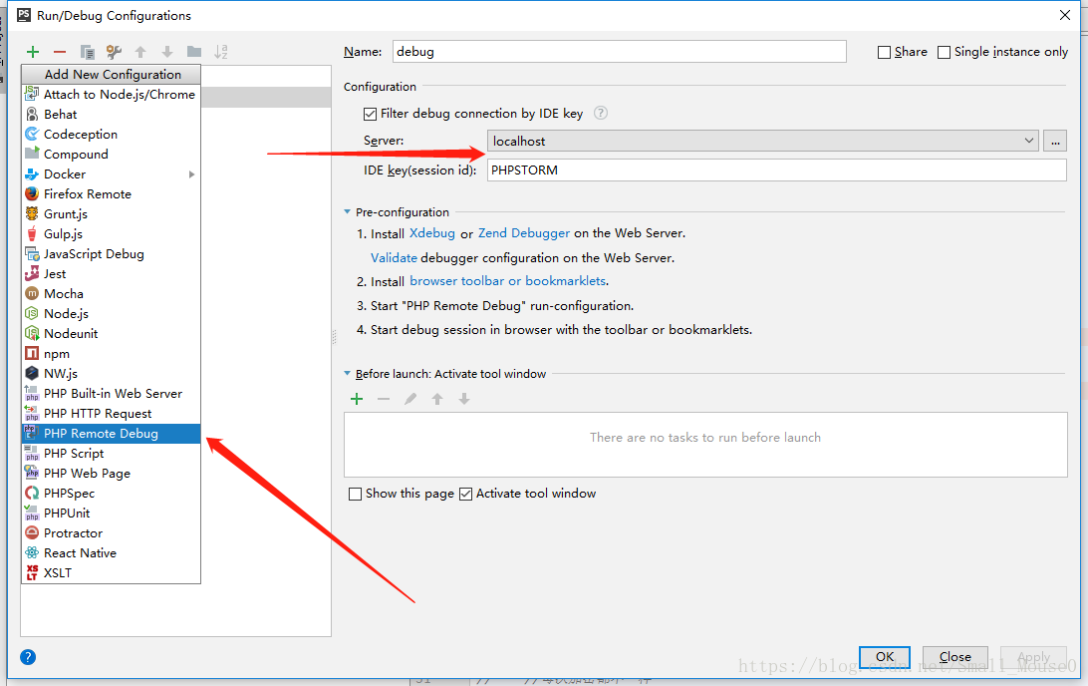Image resolution: width=1088 pixels, height=686 pixels.
Task: Collapse the Pre-configuration section
Action: [x=347, y=211]
